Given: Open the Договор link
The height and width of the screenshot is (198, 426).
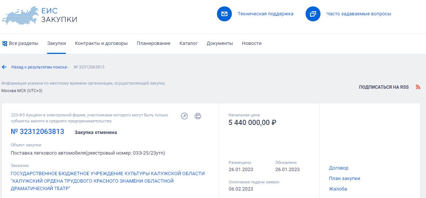Looking at the screenshot, I should point(338,168).
